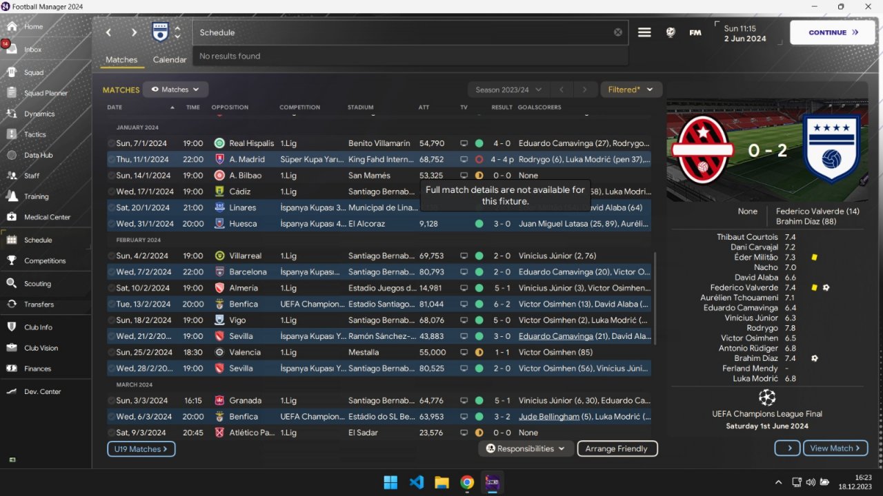Open the Responsibilities dropdown
The image size is (883, 496).
(x=526, y=448)
